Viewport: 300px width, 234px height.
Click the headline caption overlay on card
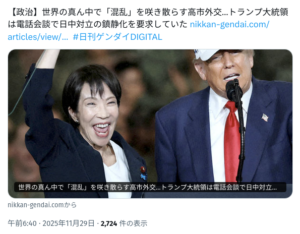[x=150, y=187]
